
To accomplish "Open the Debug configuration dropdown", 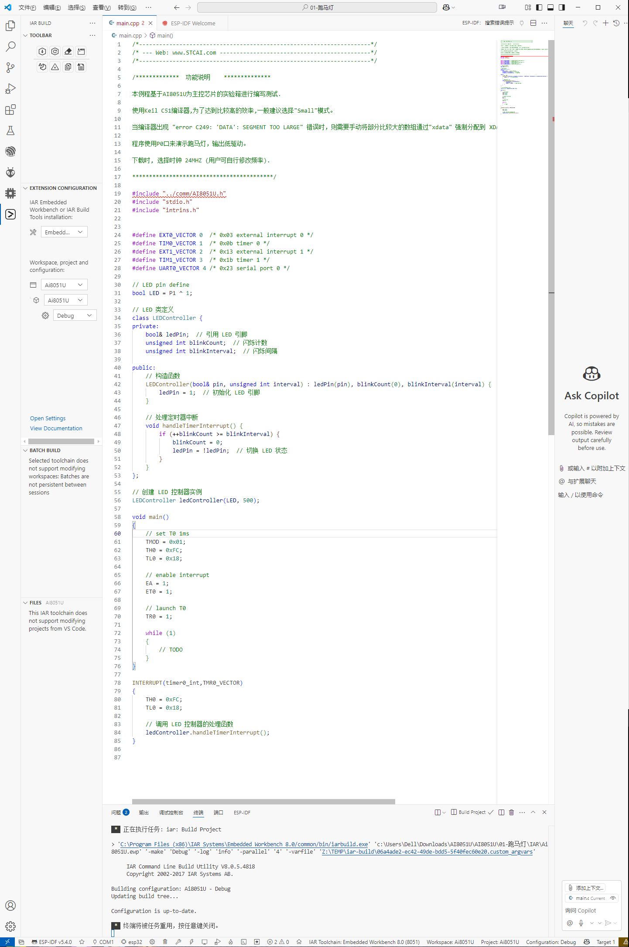I will pyautogui.click(x=75, y=316).
